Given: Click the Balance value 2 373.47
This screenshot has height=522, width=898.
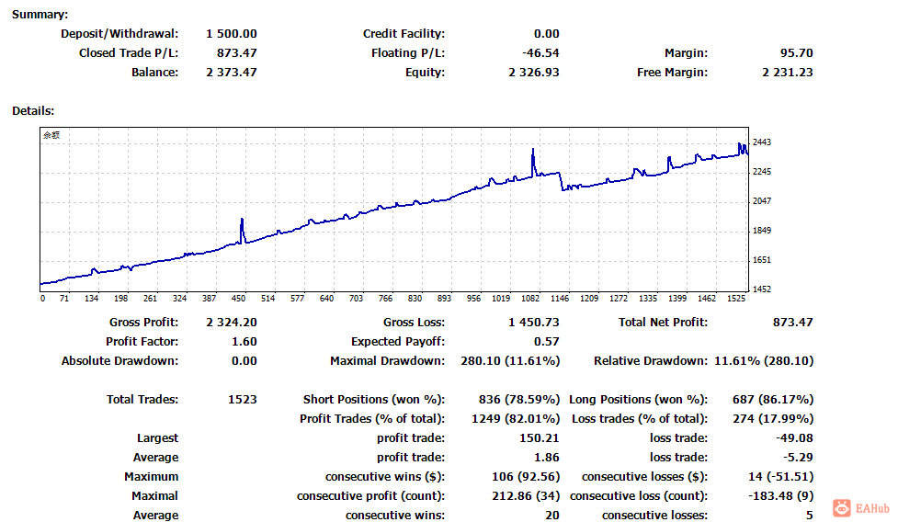Looking at the screenshot, I should [232, 73].
